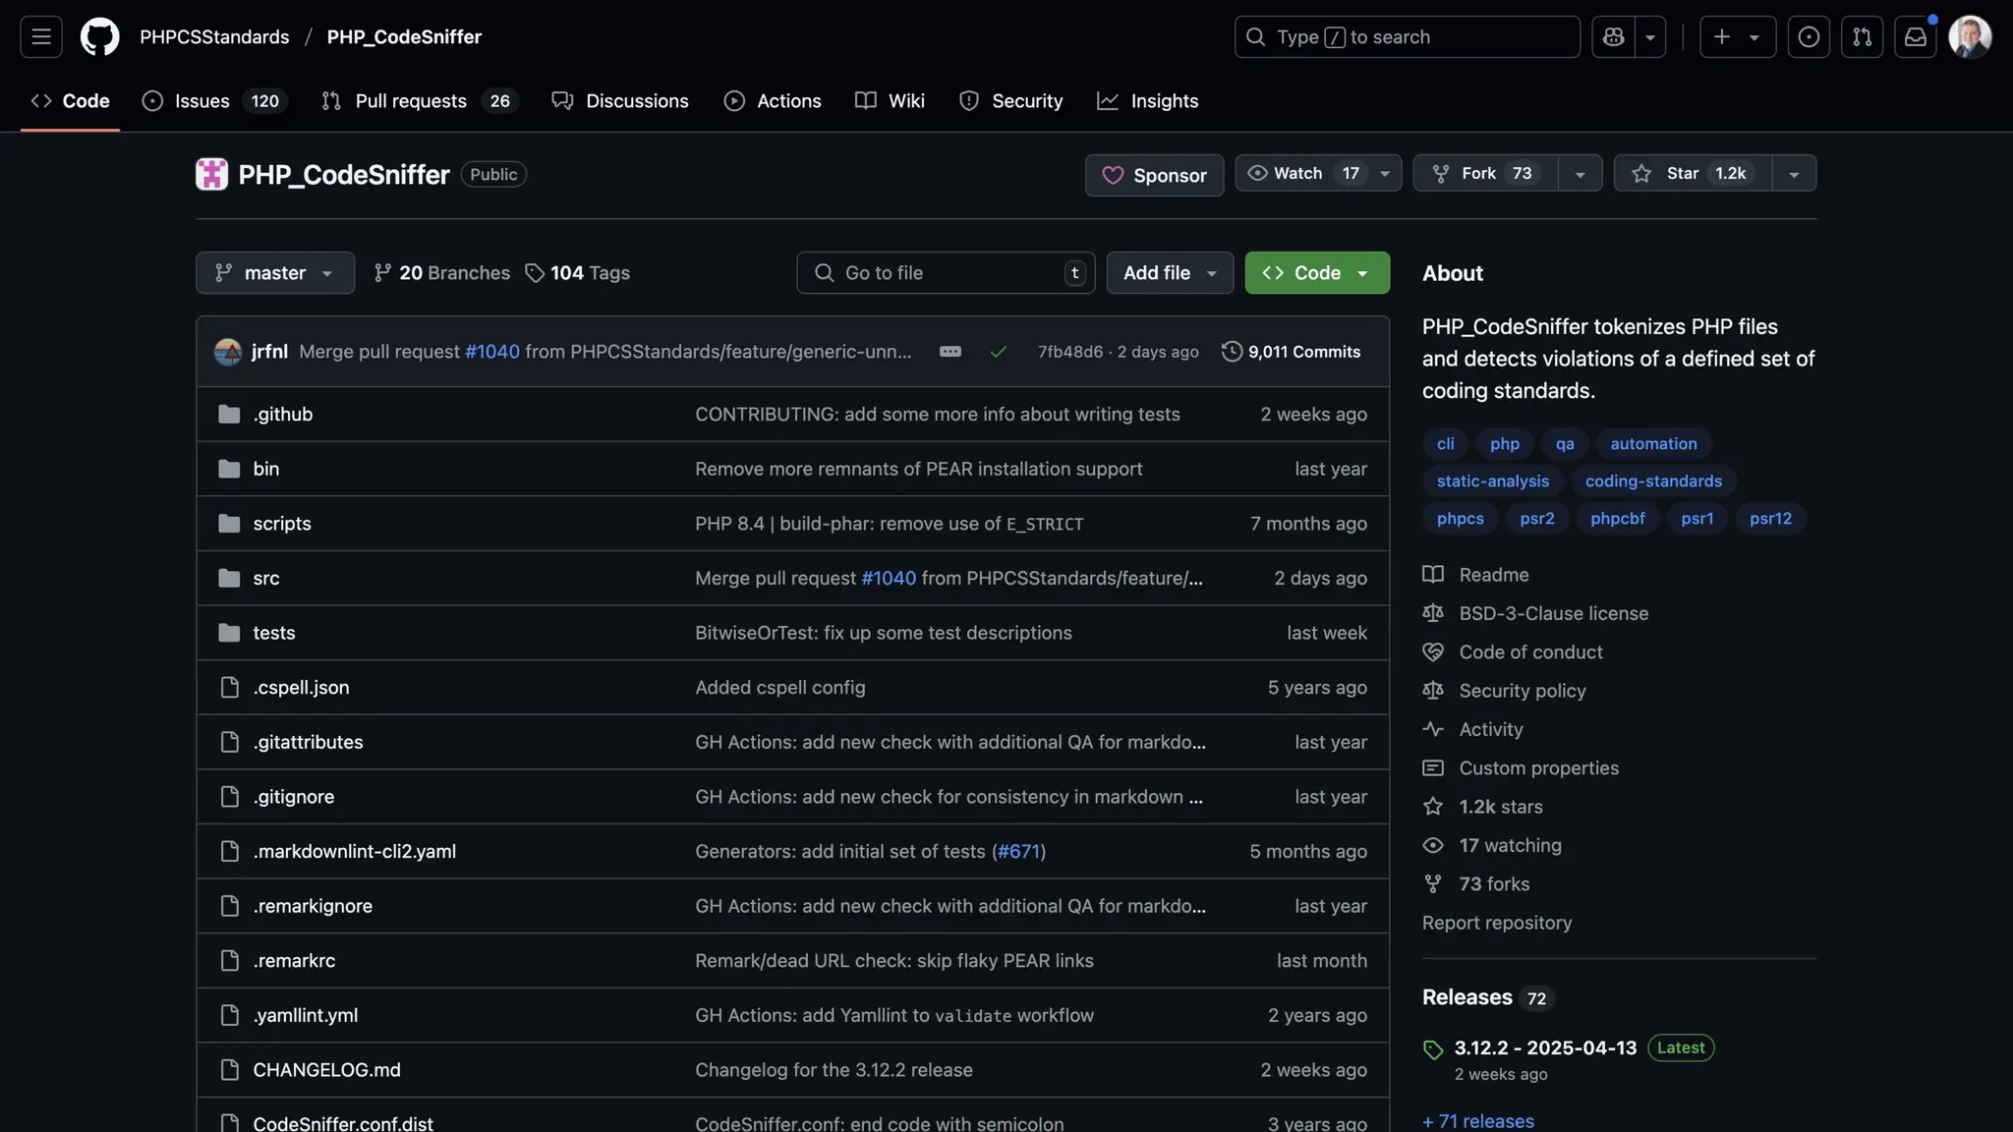This screenshot has width=2013, height=1132.
Task: Switch to the Issues tab
Action: point(214,101)
